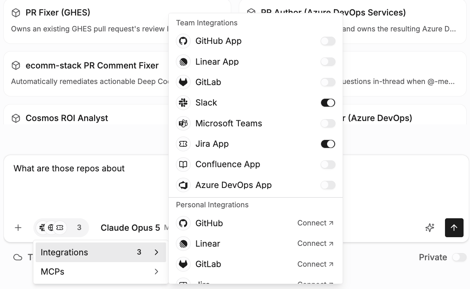Click the Cosmos ROI Analyst cube icon
Viewport: 470px width, 289px height.
coord(16,118)
